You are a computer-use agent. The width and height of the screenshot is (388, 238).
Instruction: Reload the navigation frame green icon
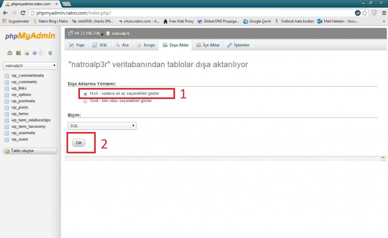click(x=50, y=53)
